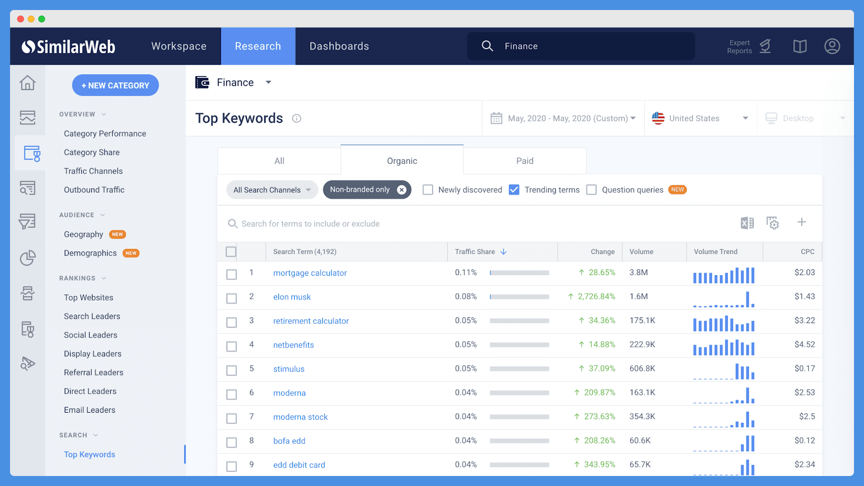This screenshot has height=486, width=864.
Task: Open Top Websites in sidebar
Action: pyautogui.click(x=89, y=298)
